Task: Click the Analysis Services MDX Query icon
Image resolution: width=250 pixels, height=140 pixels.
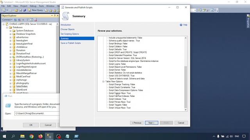Action: pyautogui.click(x=50, y=10)
